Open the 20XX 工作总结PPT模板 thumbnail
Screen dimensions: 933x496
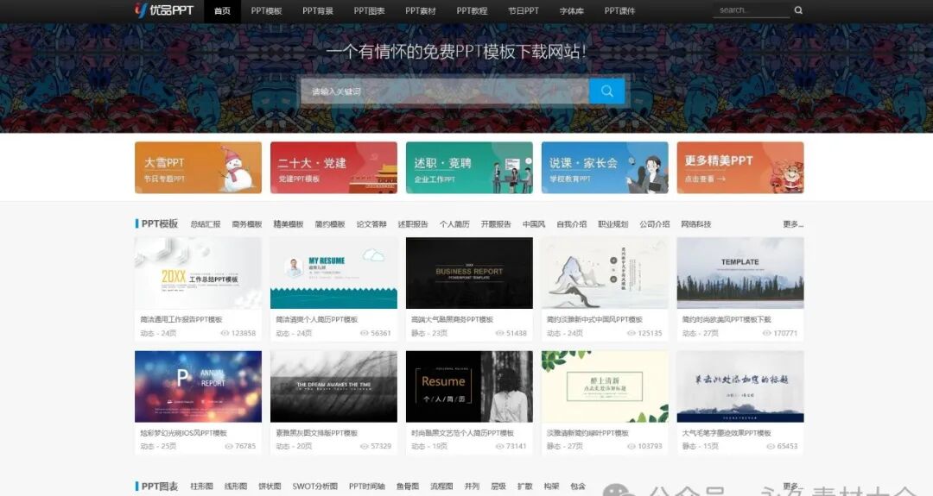(198, 273)
